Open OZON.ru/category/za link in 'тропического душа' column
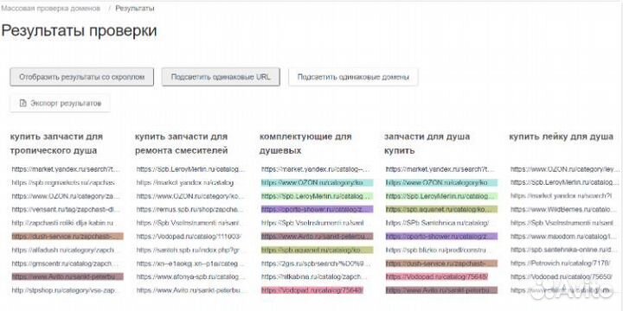Screen dimensions: 623x311 click(66, 196)
